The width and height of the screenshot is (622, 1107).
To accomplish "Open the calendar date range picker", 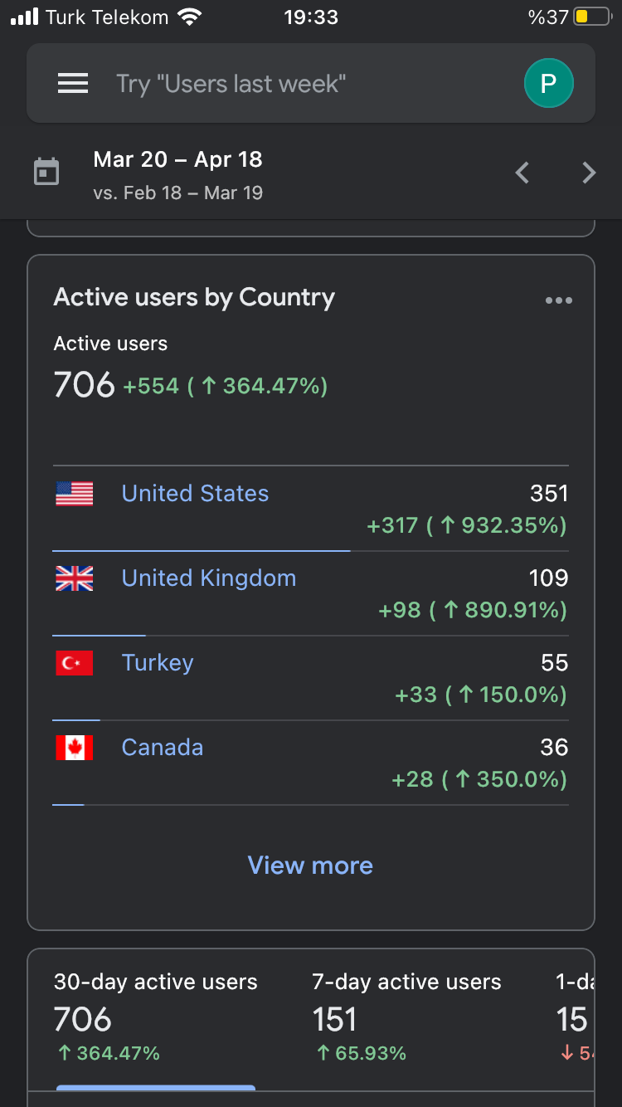I will pos(46,173).
